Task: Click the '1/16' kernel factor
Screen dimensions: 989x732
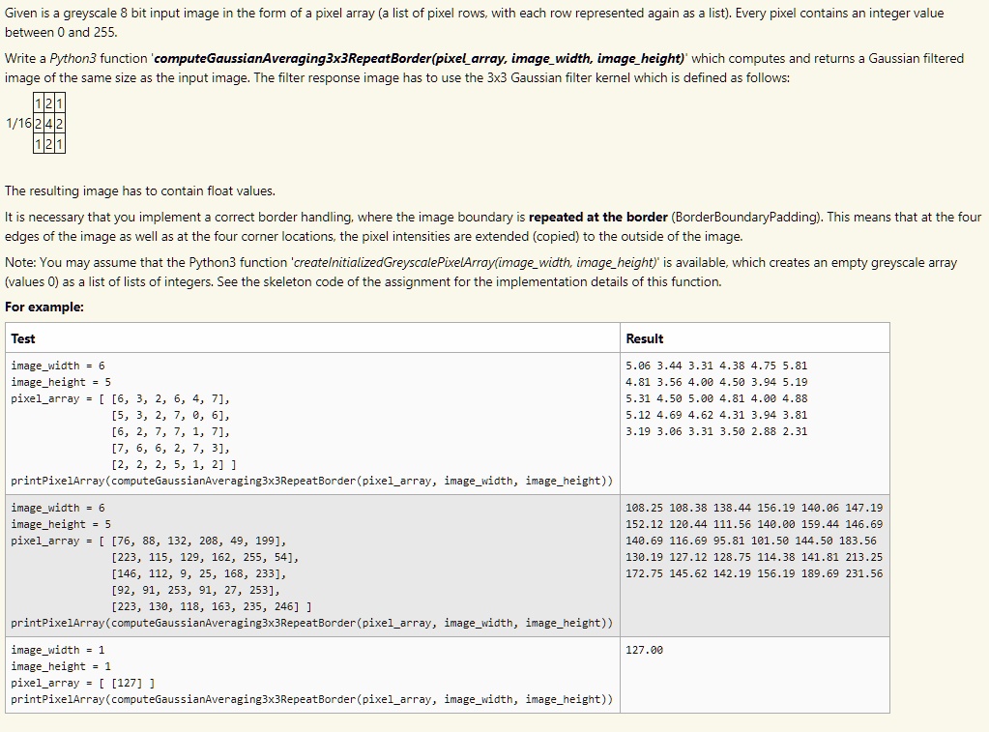Action: point(18,123)
